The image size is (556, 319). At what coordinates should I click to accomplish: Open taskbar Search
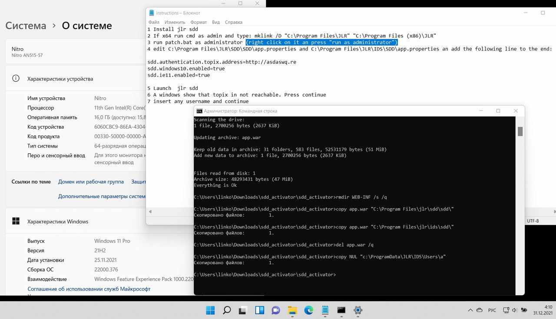tap(227, 310)
